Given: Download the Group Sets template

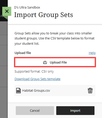Looking at the screenshot, I should click(37, 79).
